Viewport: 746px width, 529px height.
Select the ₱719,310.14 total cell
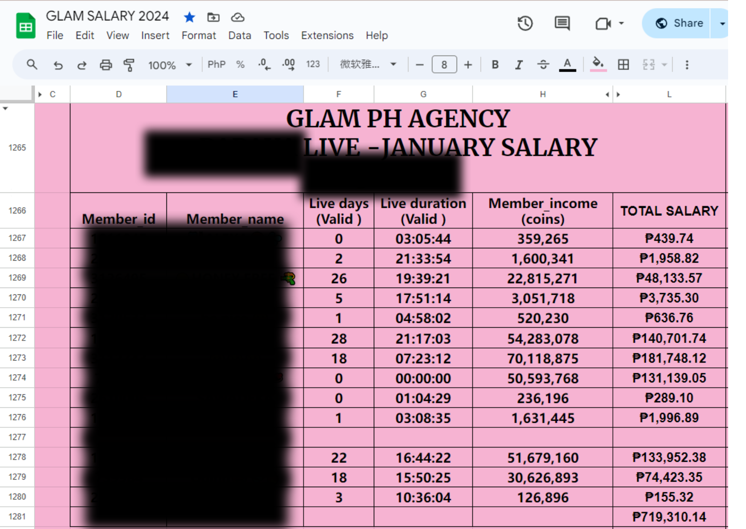[x=669, y=517]
